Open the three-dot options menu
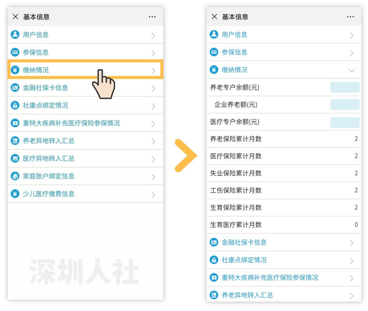 click(153, 17)
